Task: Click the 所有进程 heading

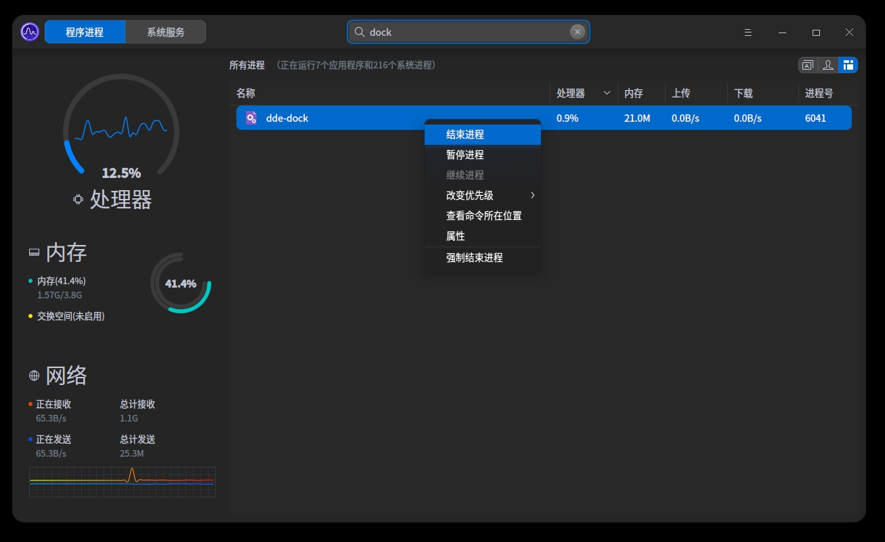Action: tap(247, 65)
